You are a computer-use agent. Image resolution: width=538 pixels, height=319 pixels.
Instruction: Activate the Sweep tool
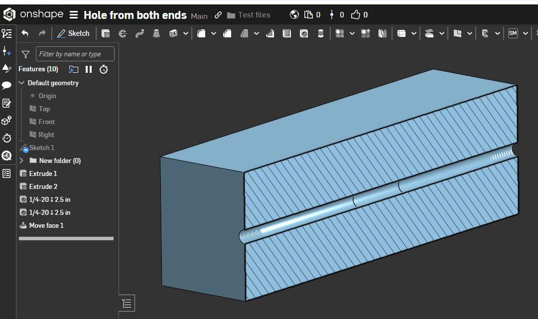(139, 33)
